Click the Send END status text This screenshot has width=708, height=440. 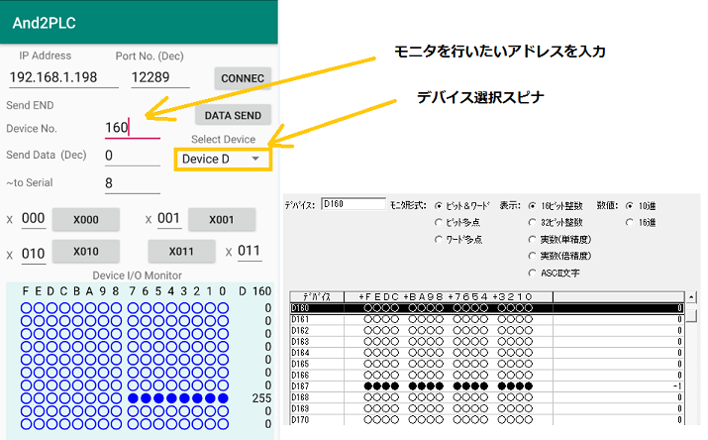coord(30,105)
